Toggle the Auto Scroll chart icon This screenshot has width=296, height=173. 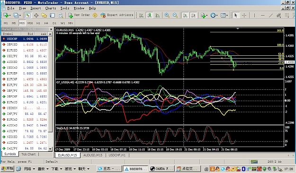[185, 15]
